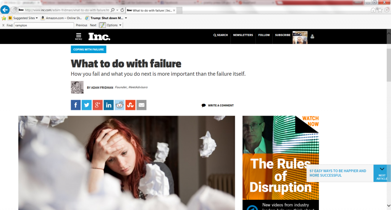The width and height of the screenshot is (391, 210).
Task: Select the 'What to do with failure' tab
Action: pos(151,10)
